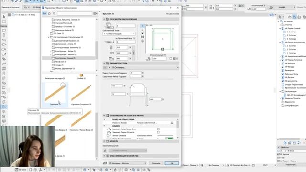Click info icon beside object preview
The image size is (306, 172).
[x=142, y=41]
